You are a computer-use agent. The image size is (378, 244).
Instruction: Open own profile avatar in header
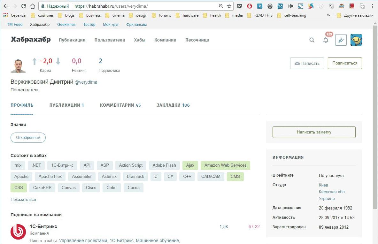[x=356, y=40]
